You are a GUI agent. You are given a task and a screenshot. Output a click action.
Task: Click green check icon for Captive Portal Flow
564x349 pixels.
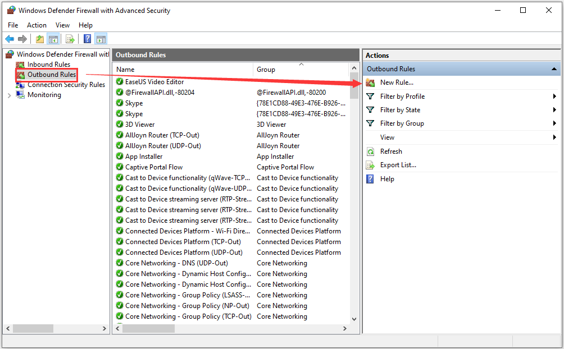pos(120,167)
